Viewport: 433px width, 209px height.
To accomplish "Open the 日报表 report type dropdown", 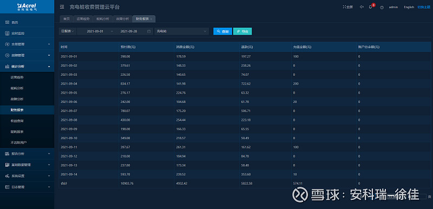I will [x=68, y=31].
